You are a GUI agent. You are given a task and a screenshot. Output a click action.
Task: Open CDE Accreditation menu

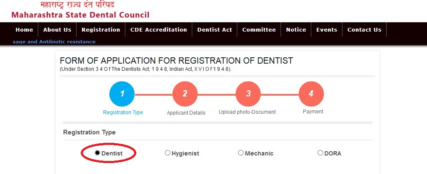coord(159,30)
